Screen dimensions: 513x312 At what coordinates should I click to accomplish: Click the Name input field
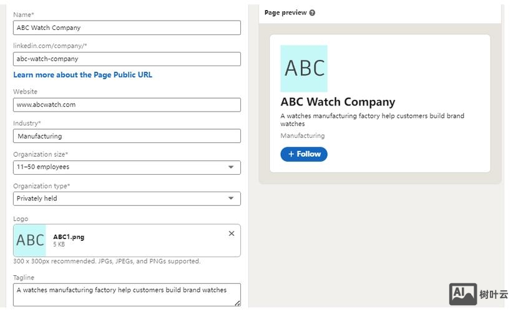pyautogui.click(x=127, y=27)
